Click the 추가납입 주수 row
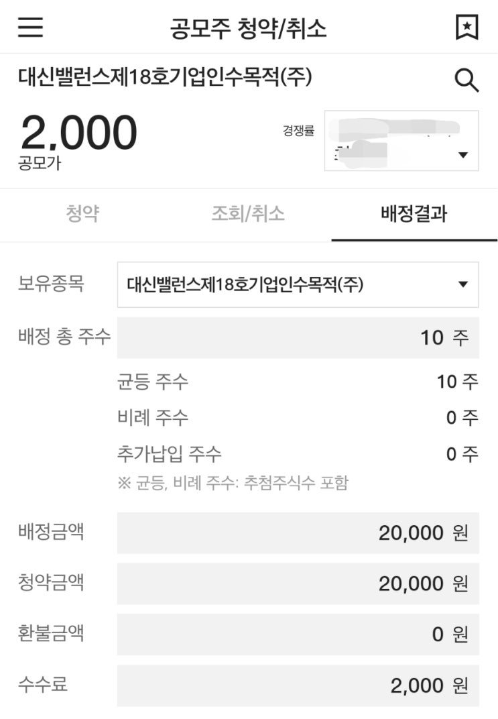This screenshot has width=498, height=719. pos(298,454)
